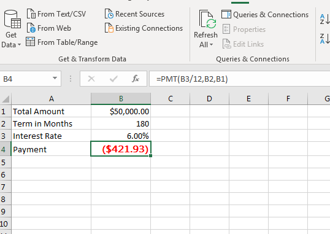Click the From Web icon
The image size is (330, 234).
31,28
